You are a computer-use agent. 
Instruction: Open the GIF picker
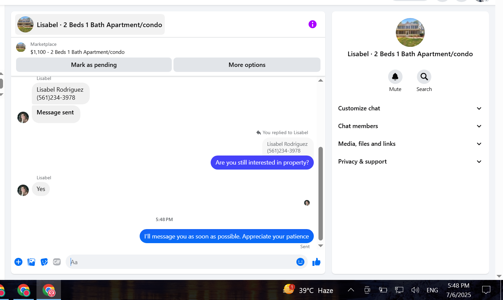point(57,262)
